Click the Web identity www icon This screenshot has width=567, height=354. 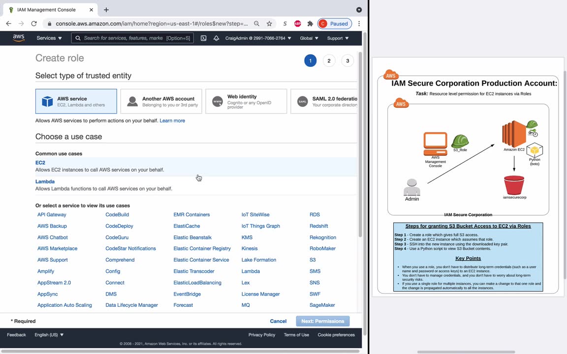click(218, 101)
